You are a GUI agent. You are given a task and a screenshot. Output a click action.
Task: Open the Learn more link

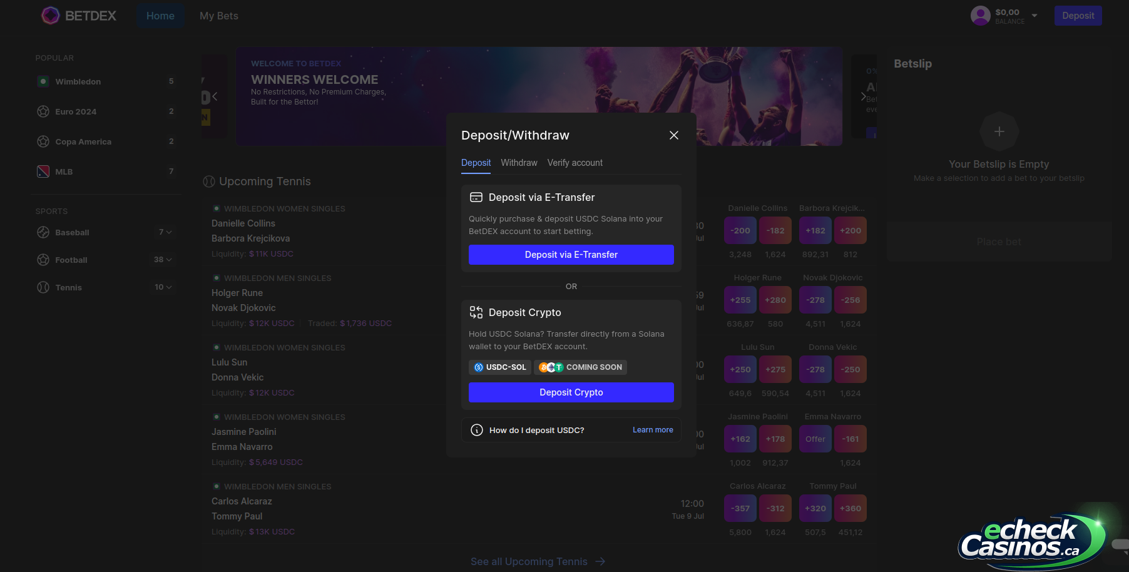tap(653, 430)
